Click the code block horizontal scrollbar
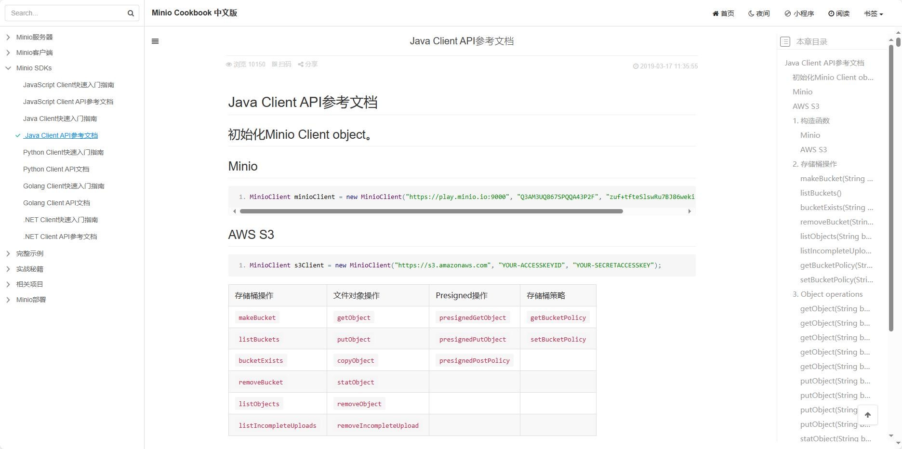This screenshot has width=902, height=449. (x=431, y=211)
